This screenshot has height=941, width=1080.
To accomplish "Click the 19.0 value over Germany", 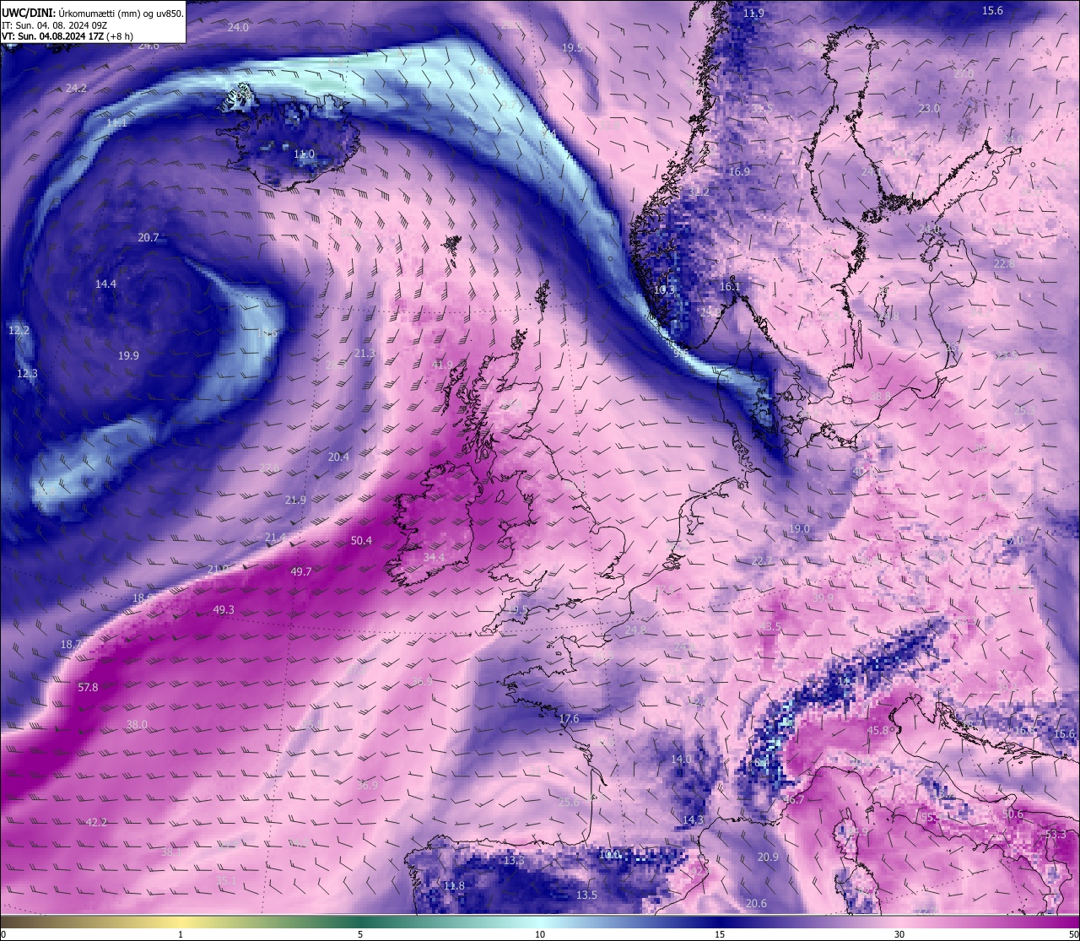I will tap(799, 529).
